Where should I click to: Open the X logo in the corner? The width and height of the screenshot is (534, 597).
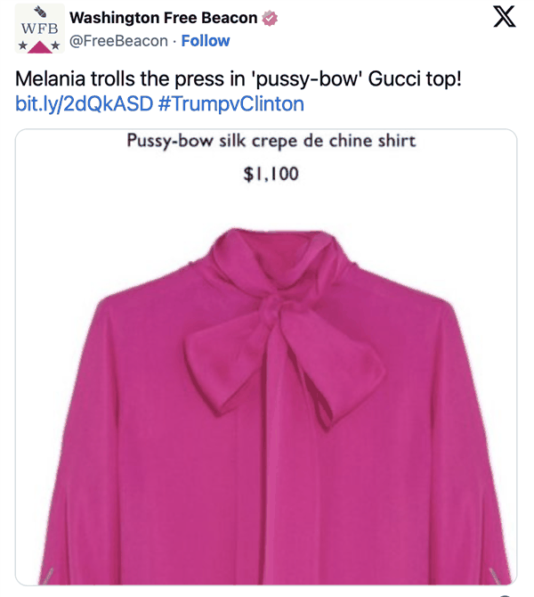[x=504, y=19]
